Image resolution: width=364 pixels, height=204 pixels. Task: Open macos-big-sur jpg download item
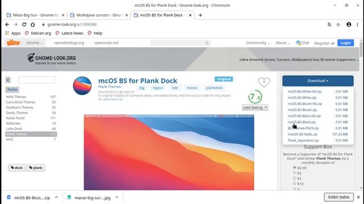click(x=89, y=198)
